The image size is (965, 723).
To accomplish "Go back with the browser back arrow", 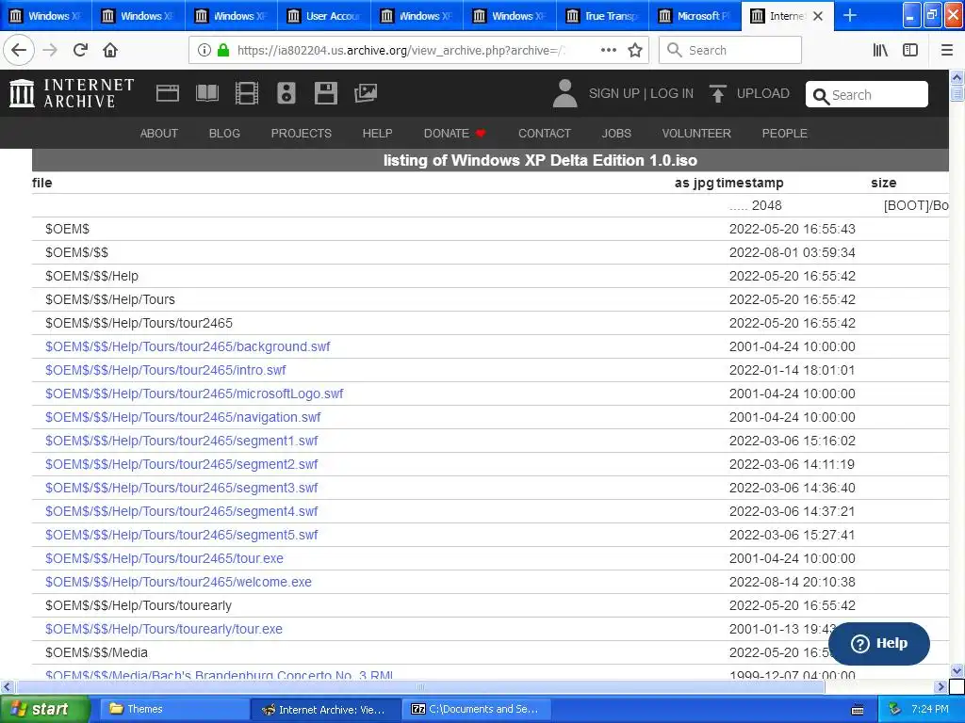I will (x=19, y=50).
